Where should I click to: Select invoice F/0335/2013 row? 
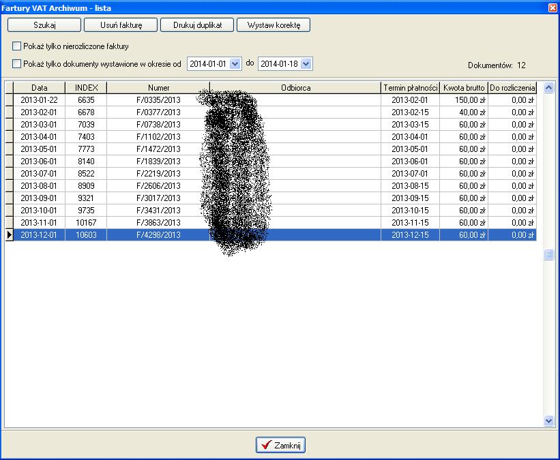158,100
